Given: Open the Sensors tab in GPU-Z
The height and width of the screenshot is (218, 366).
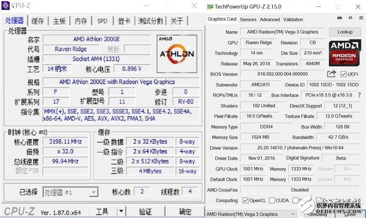Looking at the screenshot, I should 248,20.
